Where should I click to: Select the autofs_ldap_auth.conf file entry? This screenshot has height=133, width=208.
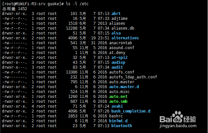pyautogui.click(x=134, y=77)
